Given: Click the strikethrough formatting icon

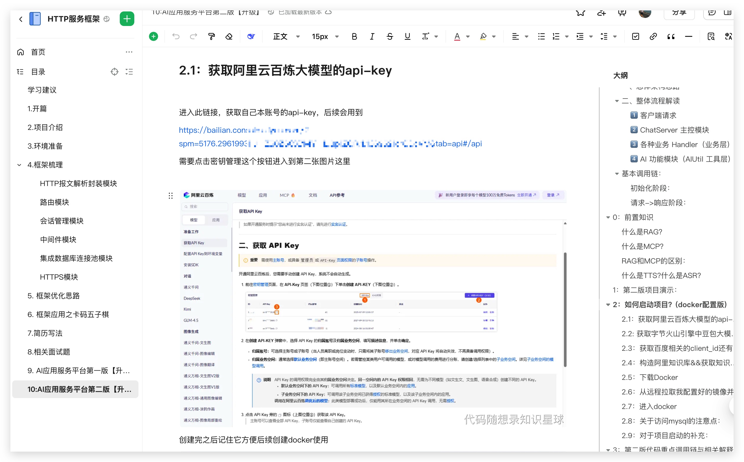Looking at the screenshot, I should [390, 37].
